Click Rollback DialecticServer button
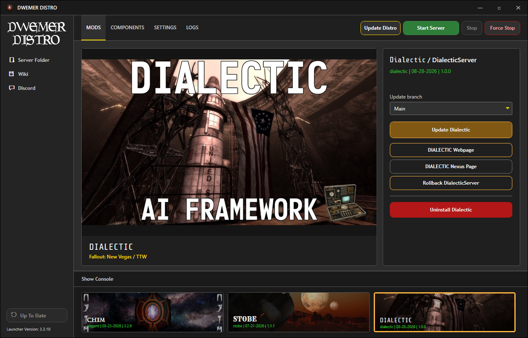Screen dimensions: 528x338 coord(451,183)
